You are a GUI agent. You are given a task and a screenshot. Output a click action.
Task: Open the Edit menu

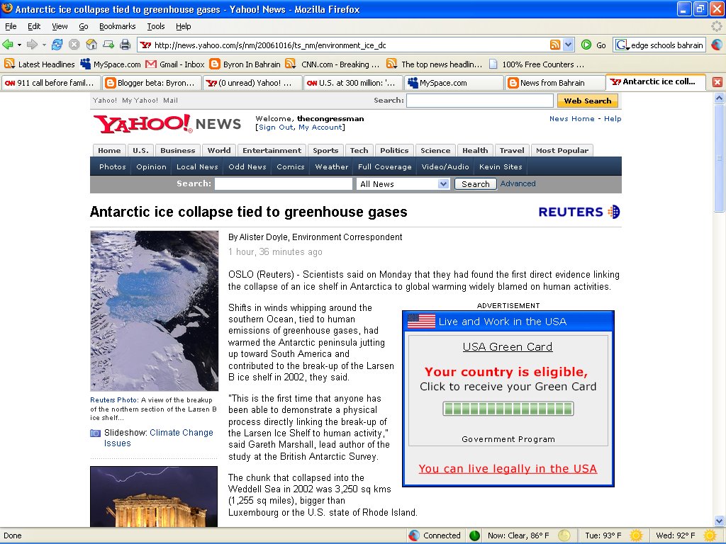(34, 26)
